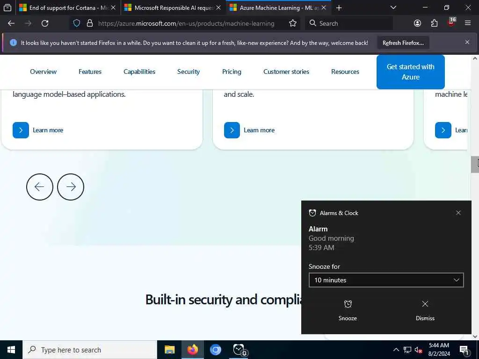The height and width of the screenshot is (359, 479).
Task: Open Alarms & Clock taskbar icon
Action: tap(239, 350)
